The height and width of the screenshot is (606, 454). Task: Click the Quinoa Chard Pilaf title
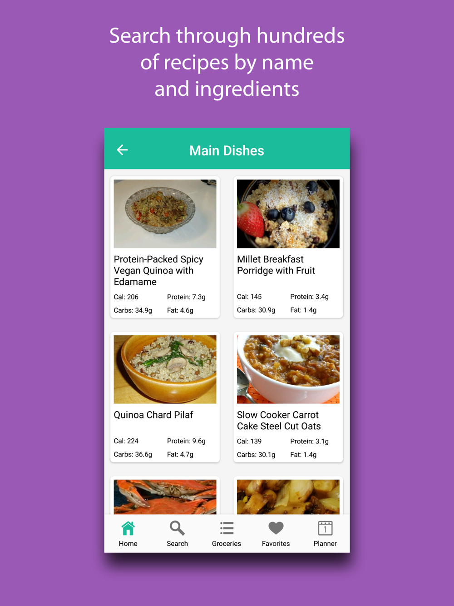tap(153, 415)
